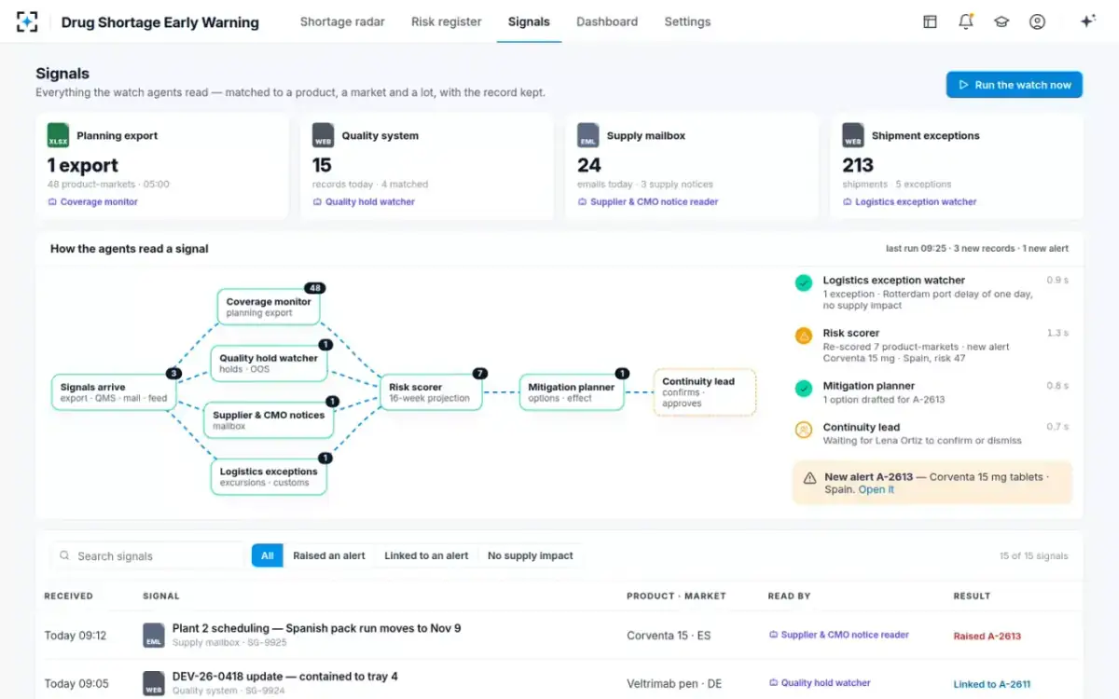
Task: Click the XLSX Planning export icon
Action: (x=59, y=135)
